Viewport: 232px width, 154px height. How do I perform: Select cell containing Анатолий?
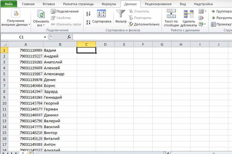[60, 62]
